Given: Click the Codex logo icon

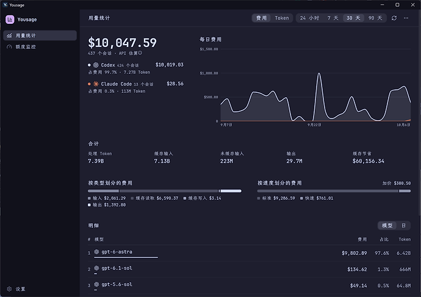Looking at the screenshot, I should coord(96,65).
